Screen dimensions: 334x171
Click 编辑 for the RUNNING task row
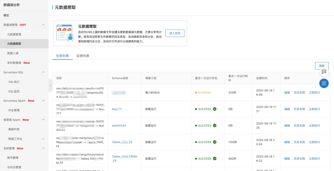[x=287, y=93]
